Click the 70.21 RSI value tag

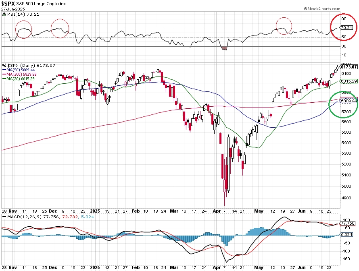pyautogui.click(x=348, y=27)
